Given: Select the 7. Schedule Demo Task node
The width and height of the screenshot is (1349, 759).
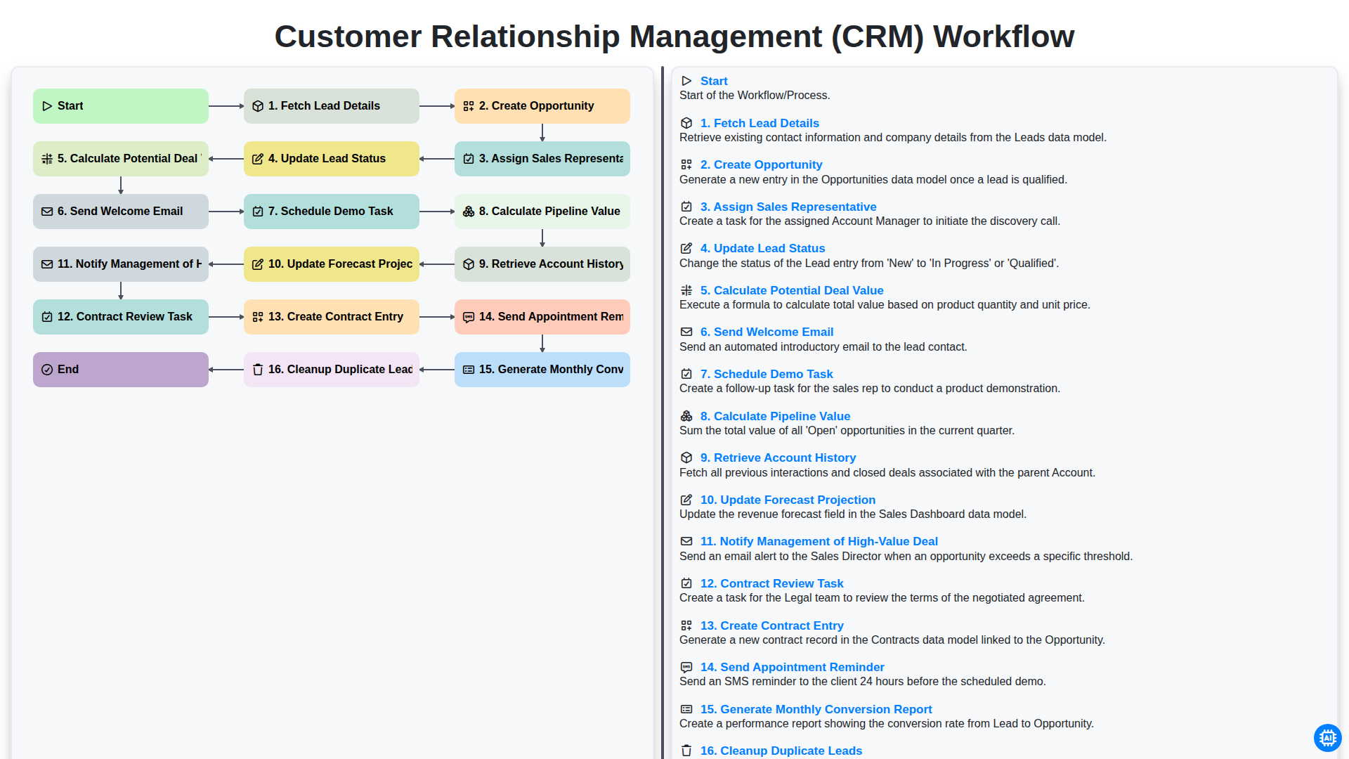Looking at the screenshot, I should pos(332,212).
